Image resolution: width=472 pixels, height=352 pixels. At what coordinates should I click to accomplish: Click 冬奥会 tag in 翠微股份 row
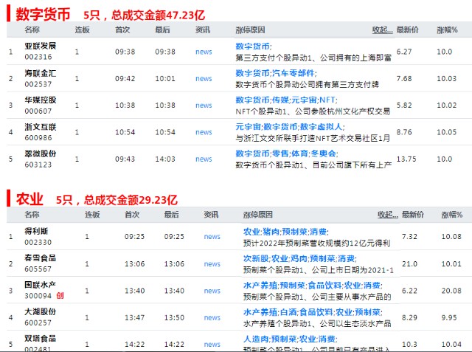pos(323,153)
